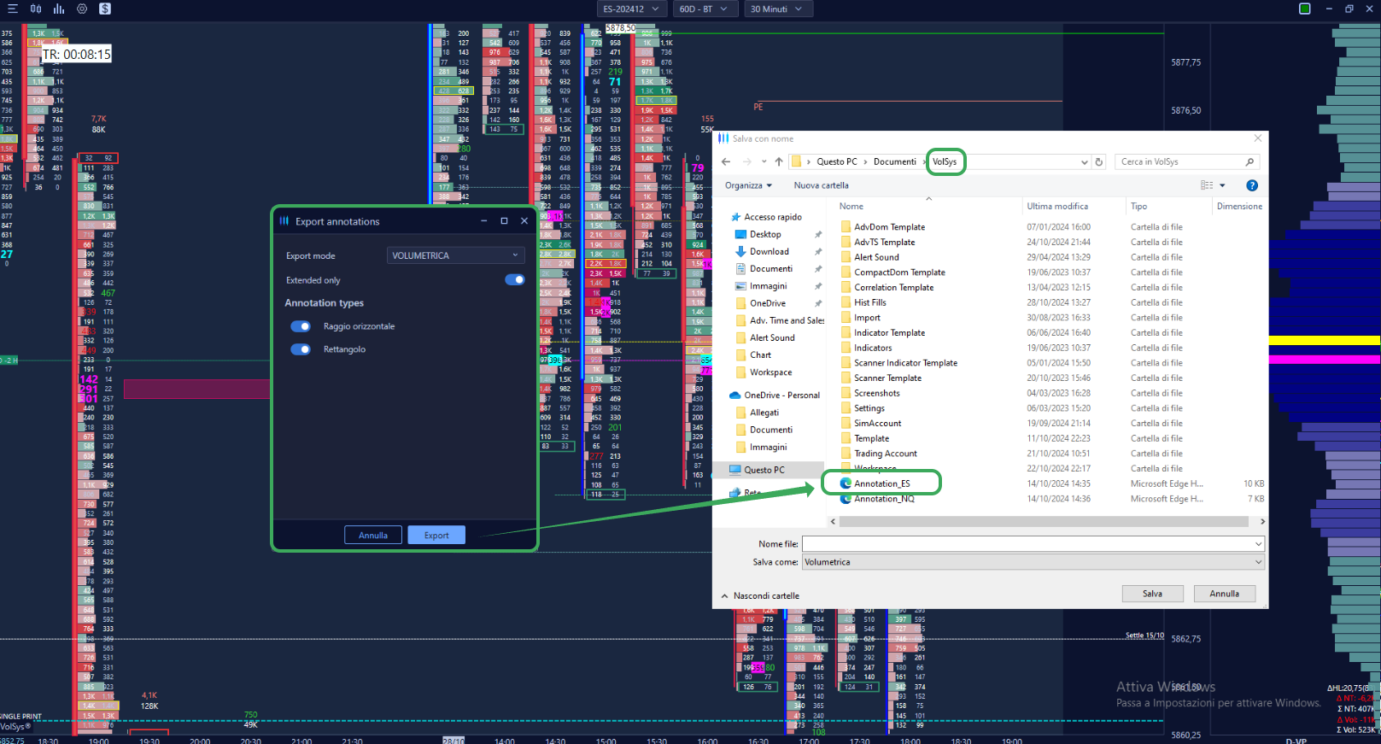Screen dimensions: 1381x744
Task: Sort files by the Tipo column
Action: 1138,206
